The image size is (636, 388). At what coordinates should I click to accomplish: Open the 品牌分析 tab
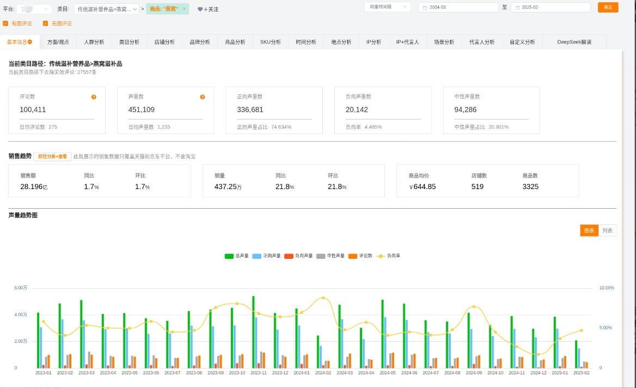coord(200,42)
